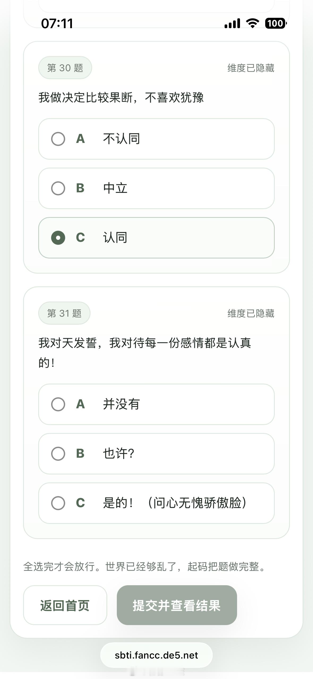Tap the battery 100 indicator
The image size is (313, 679).
tap(276, 23)
